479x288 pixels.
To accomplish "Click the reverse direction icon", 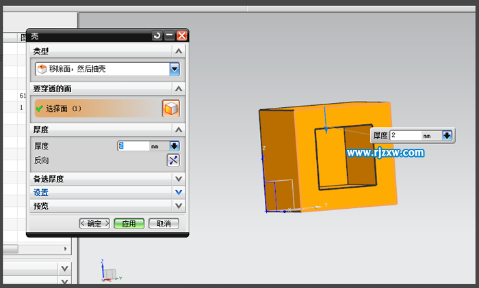I will click(x=173, y=160).
